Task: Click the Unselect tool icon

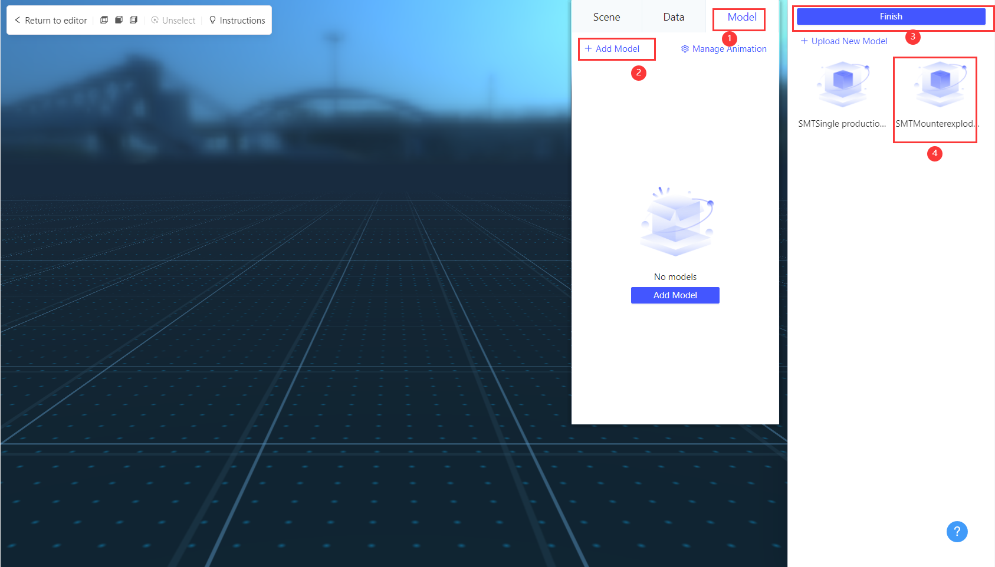Action: coord(154,20)
